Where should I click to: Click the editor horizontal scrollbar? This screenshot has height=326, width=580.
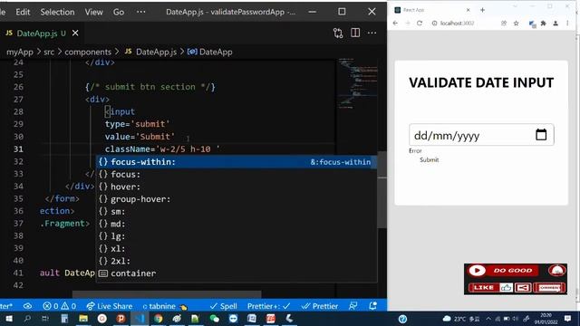click(x=167, y=294)
